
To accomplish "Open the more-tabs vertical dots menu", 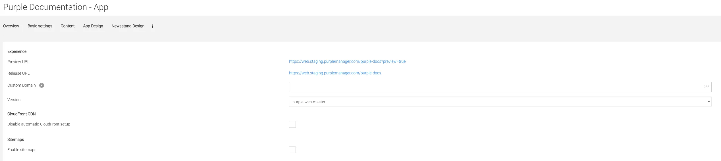I will tap(152, 26).
